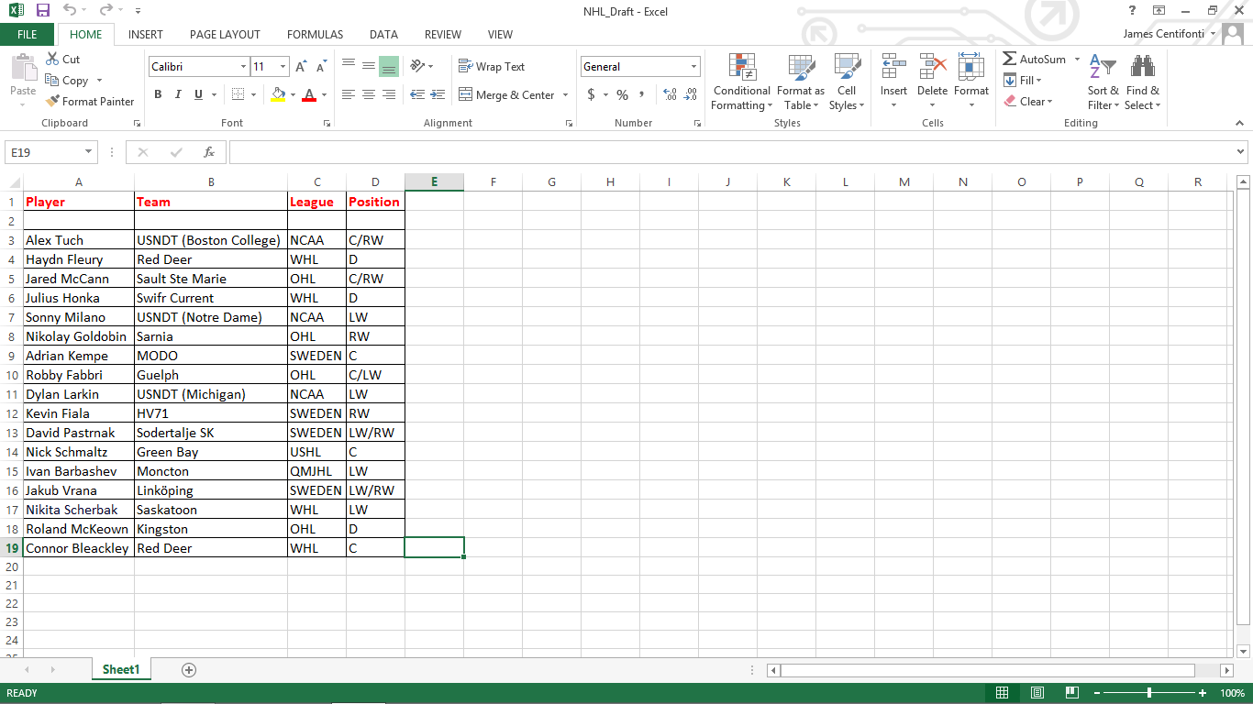Apply the yellow Fill Color highlight
The height and width of the screenshot is (704, 1253).
[279, 94]
